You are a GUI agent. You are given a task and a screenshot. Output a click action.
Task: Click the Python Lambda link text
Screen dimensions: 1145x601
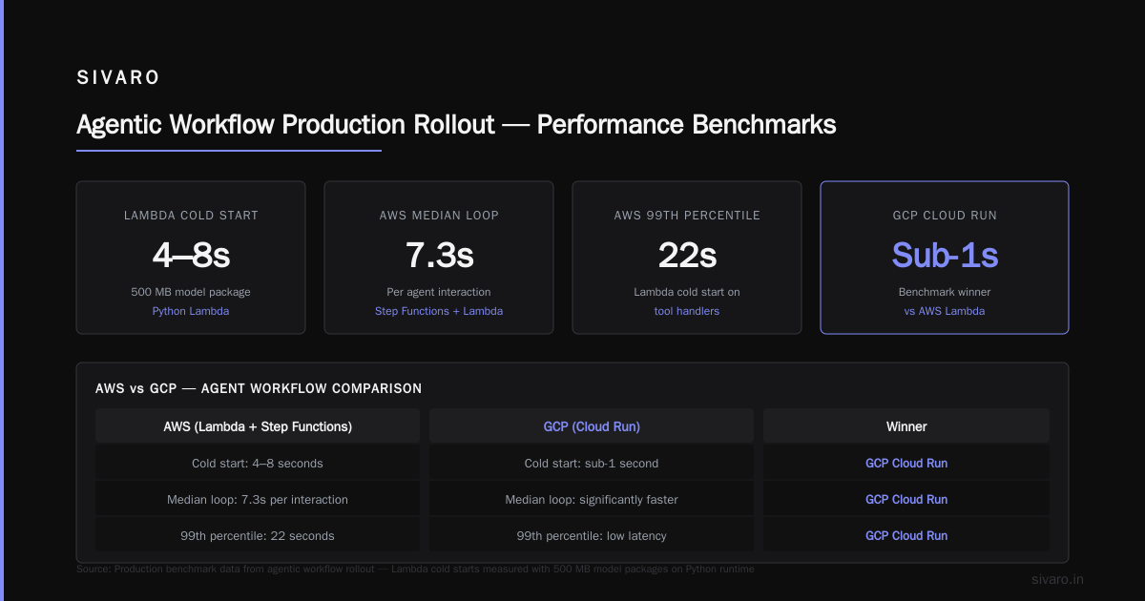click(x=191, y=311)
